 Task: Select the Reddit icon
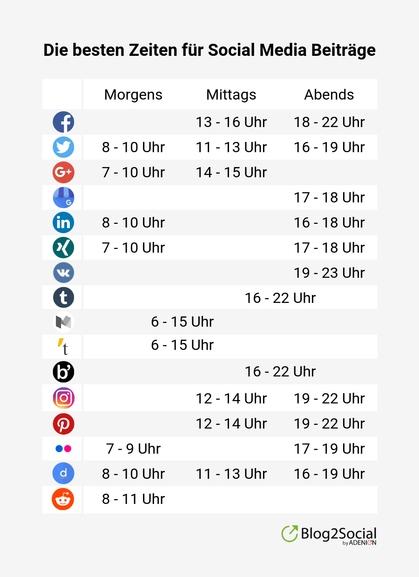click(63, 499)
